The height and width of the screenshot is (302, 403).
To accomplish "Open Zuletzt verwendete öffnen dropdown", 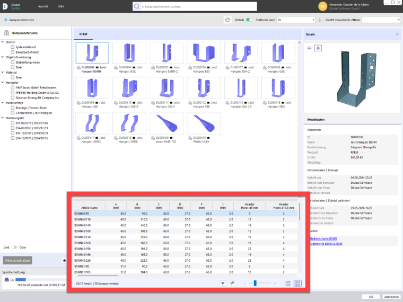I will pos(381,20).
